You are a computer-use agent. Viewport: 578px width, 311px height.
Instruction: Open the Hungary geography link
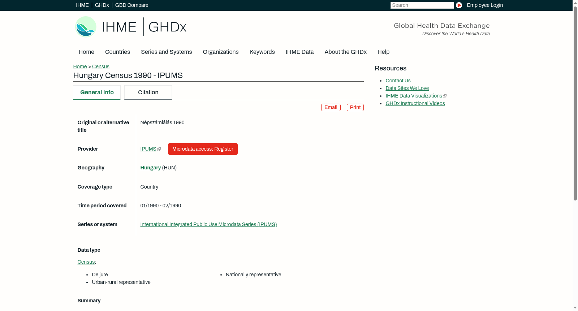(151, 168)
